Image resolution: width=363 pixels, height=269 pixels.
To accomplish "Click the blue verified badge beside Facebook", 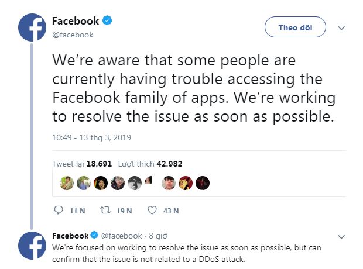I will (107, 20).
